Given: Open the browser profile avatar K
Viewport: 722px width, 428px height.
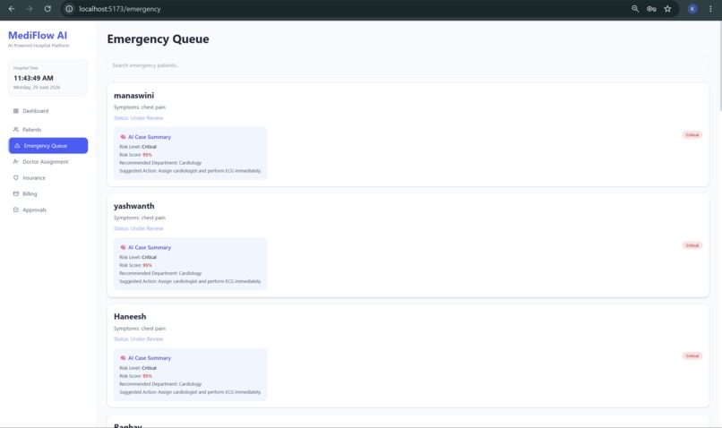Looking at the screenshot, I should pos(692,9).
